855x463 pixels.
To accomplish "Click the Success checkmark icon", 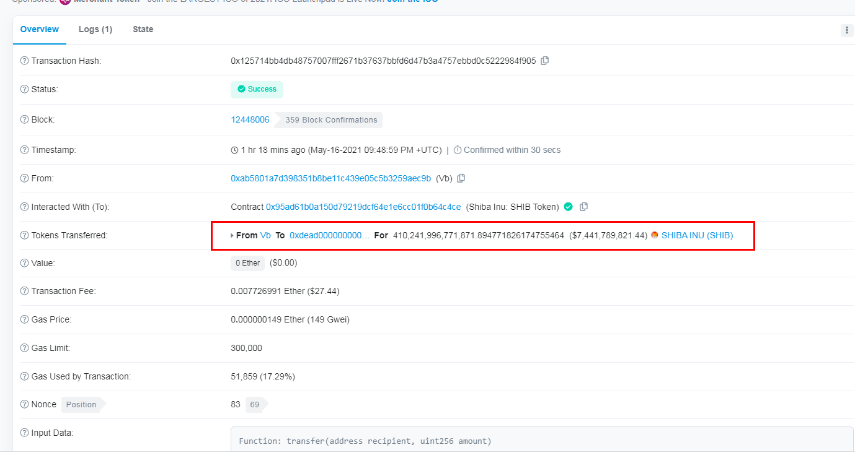I will click(241, 89).
